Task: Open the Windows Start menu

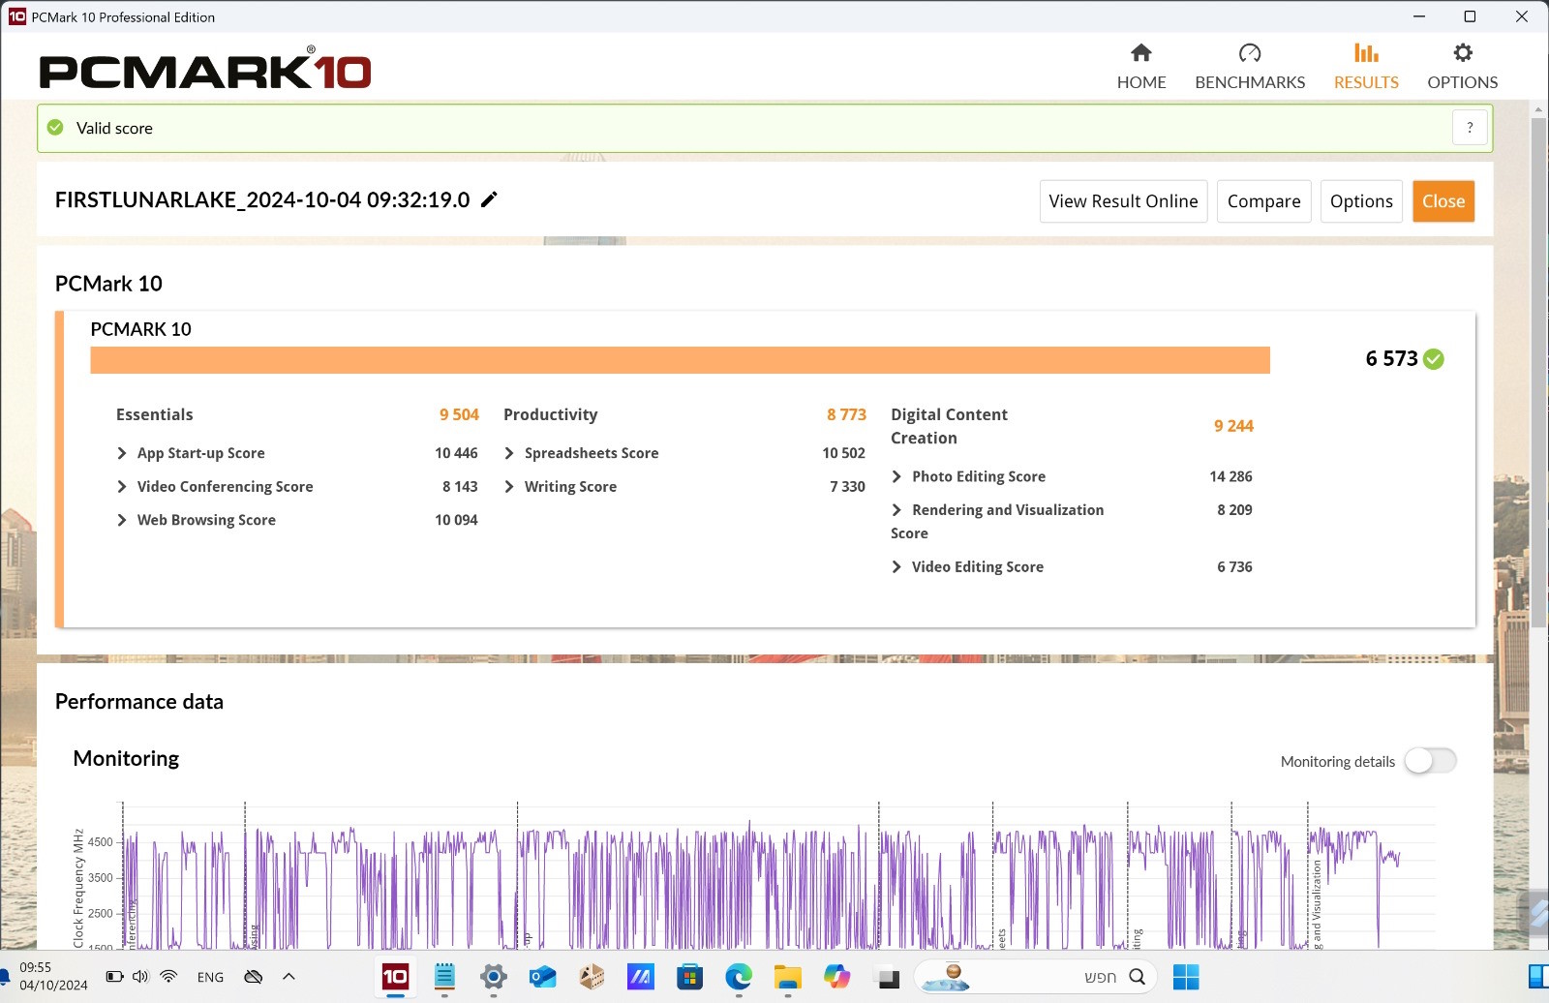Action: 1186,978
